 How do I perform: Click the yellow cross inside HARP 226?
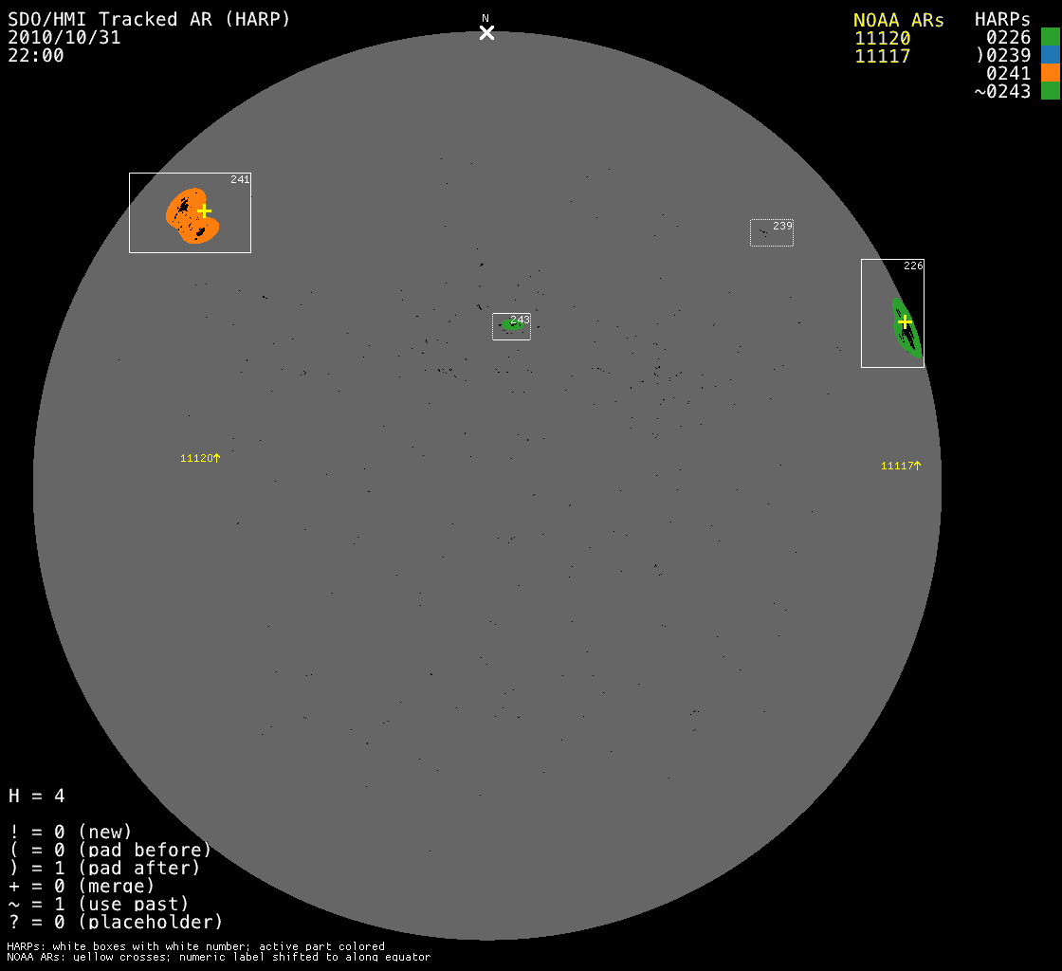[905, 322]
